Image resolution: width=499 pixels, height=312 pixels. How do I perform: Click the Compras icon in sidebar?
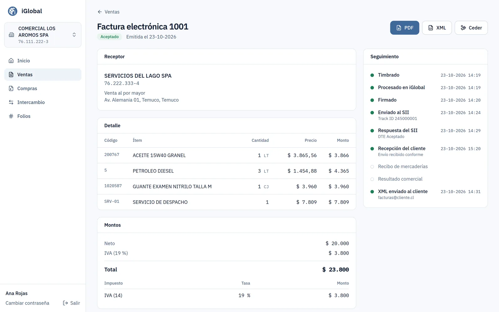(11, 88)
